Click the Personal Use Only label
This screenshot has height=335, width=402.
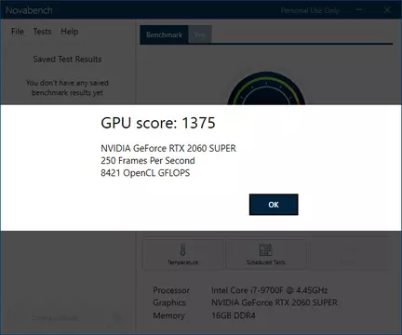[310, 10]
